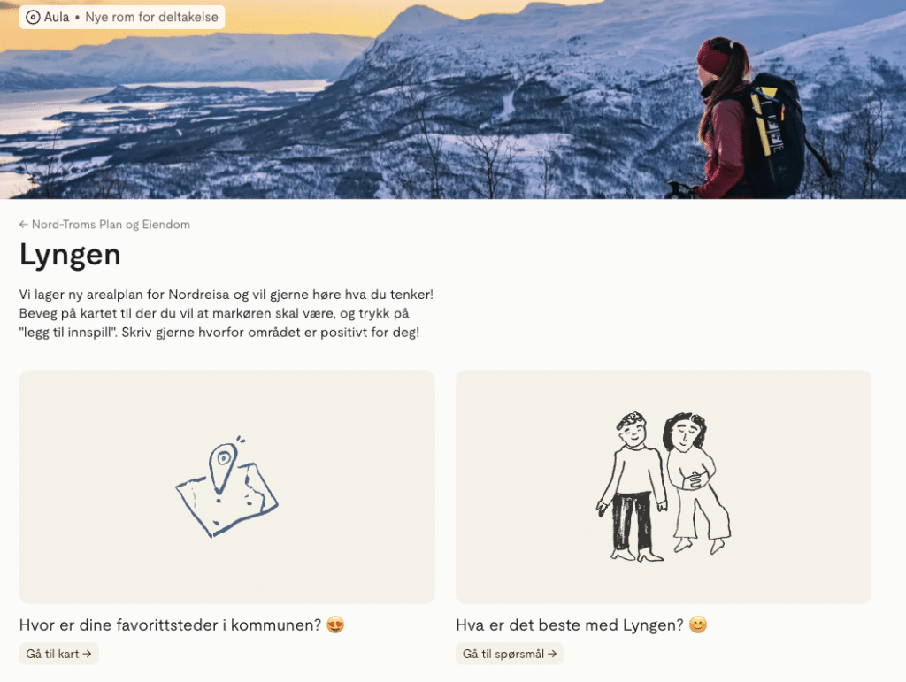Click the arrow inside Gå til kart
The image size is (906, 682).
pyautogui.click(x=87, y=654)
